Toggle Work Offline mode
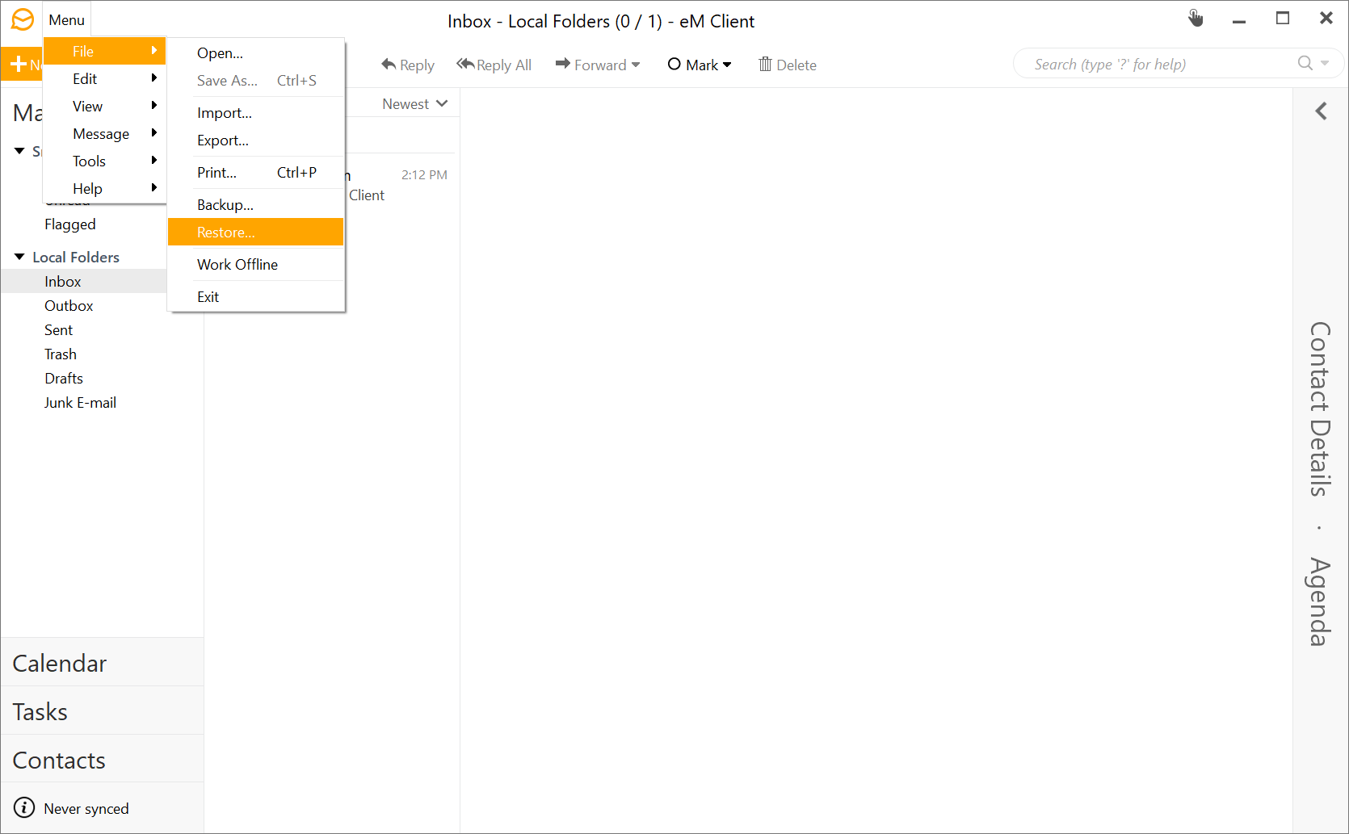The width and height of the screenshot is (1349, 834). tap(255, 264)
